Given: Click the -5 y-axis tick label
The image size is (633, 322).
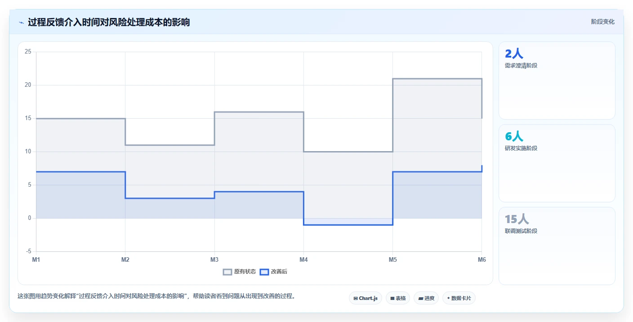Looking at the screenshot, I should [x=28, y=251].
